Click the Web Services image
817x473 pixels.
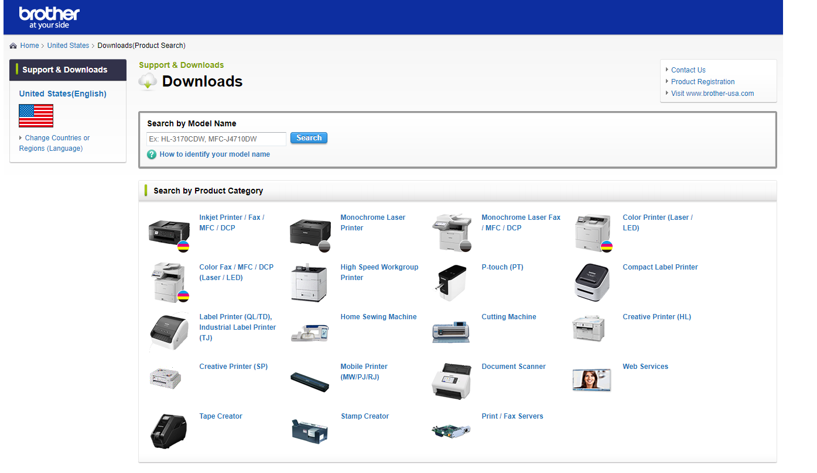pos(593,380)
